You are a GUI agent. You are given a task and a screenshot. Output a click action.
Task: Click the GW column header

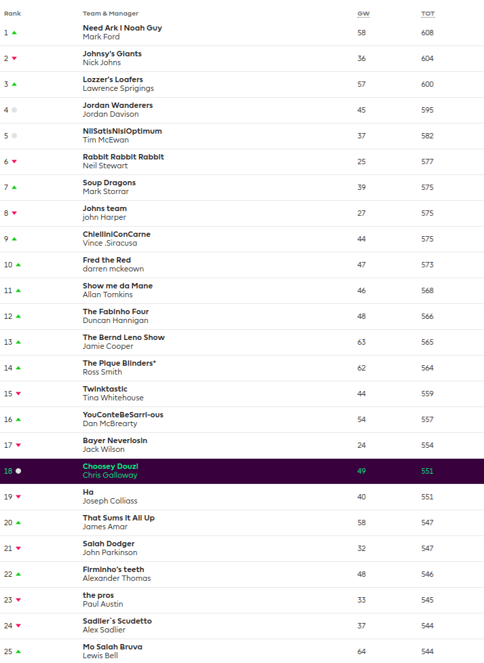point(363,14)
